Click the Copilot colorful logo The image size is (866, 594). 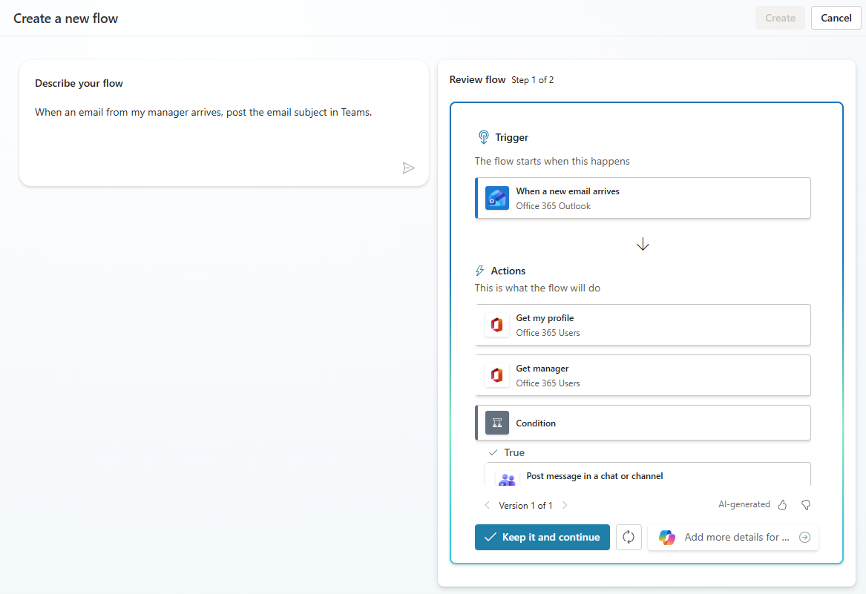coord(666,537)
